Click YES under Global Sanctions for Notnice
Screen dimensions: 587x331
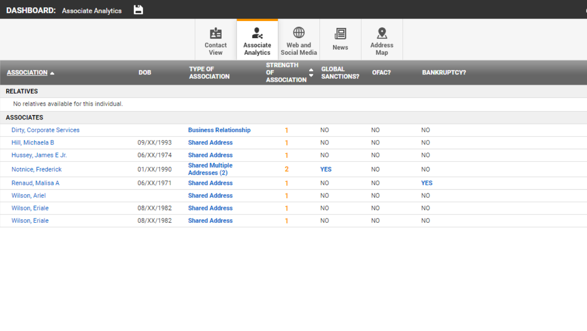pyautogui.click(x=326, y=169)
